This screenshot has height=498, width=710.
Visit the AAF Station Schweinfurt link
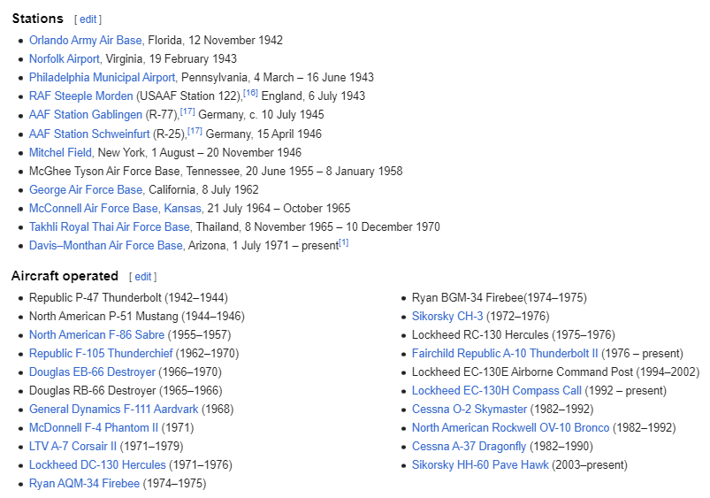[89, 134]
